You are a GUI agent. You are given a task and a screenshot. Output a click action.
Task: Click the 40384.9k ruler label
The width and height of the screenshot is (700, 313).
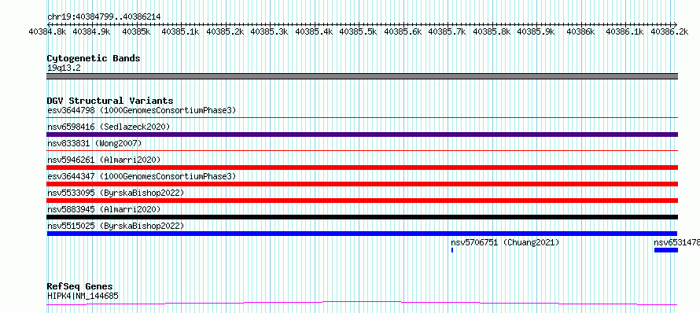[91, 31]
